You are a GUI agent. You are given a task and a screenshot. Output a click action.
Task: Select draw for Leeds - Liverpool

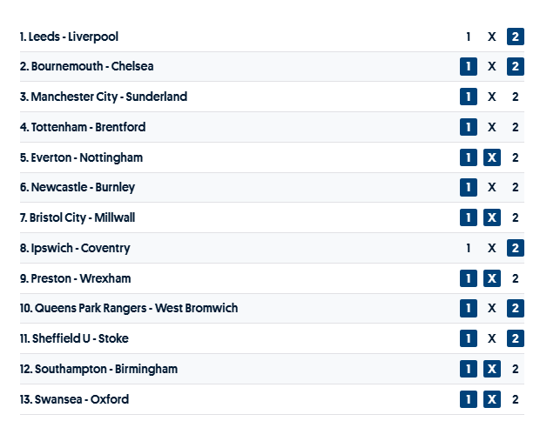click(492, 37)
